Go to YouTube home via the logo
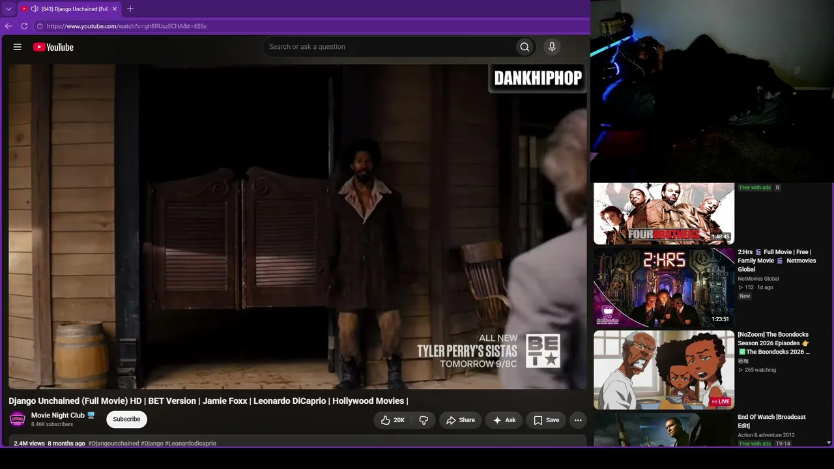The width and height of the screenshot is (834, 469). [x=53, y=47]
